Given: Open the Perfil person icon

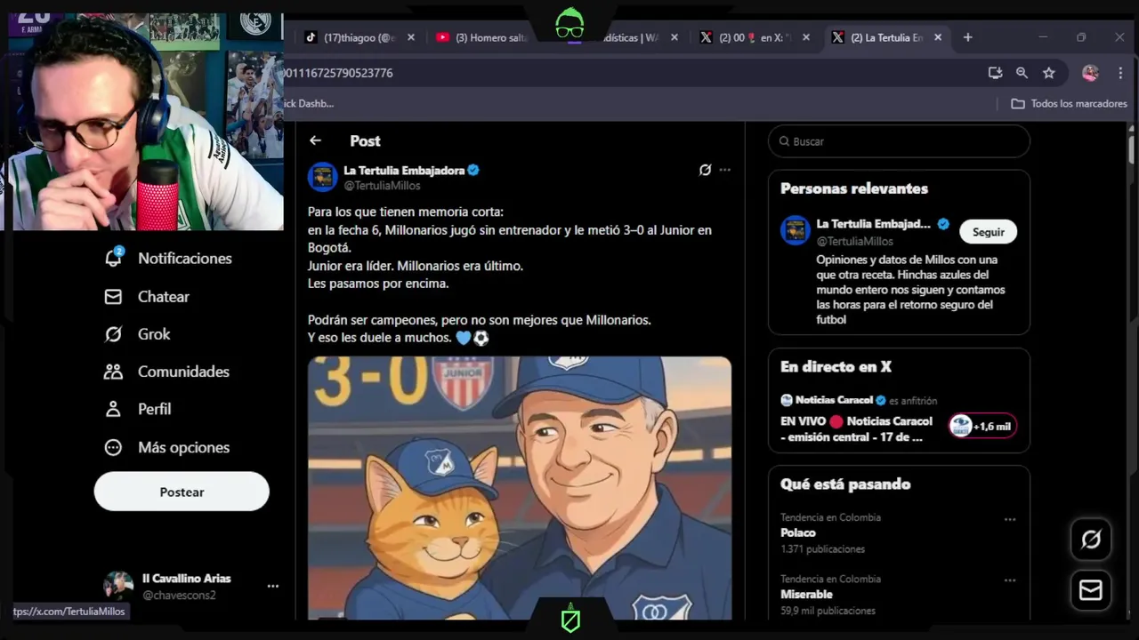Looking at the screenshot, I should click(x=113, y=409).
